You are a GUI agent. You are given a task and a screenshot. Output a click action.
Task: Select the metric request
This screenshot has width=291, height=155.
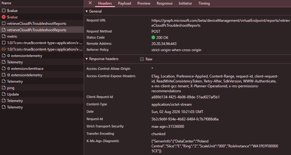tap(42, 36)
